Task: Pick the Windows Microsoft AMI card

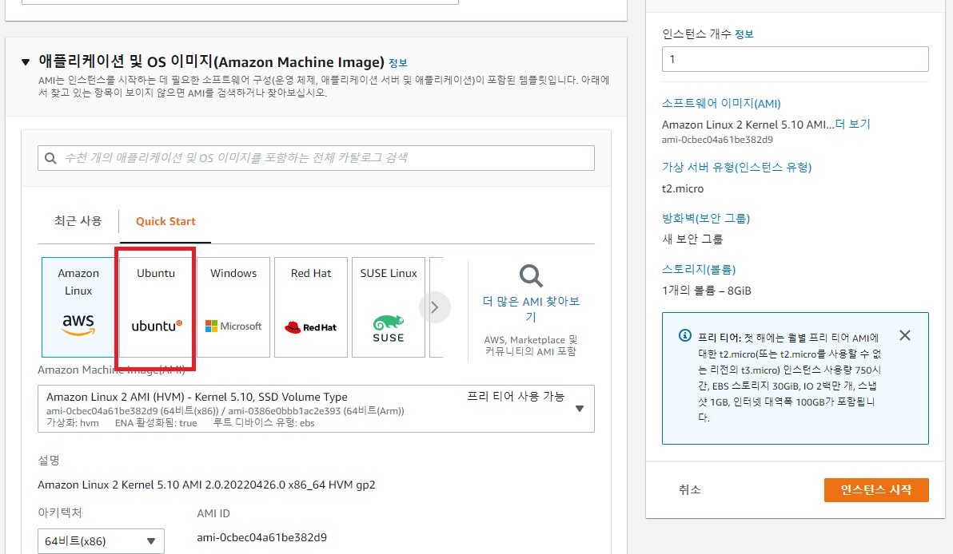Action: 233,307
